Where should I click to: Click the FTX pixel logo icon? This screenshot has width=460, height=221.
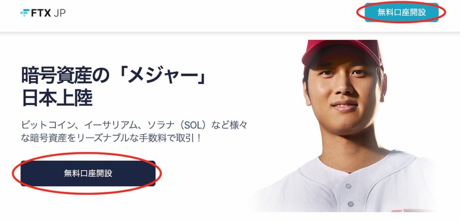[x=25, y=13]
